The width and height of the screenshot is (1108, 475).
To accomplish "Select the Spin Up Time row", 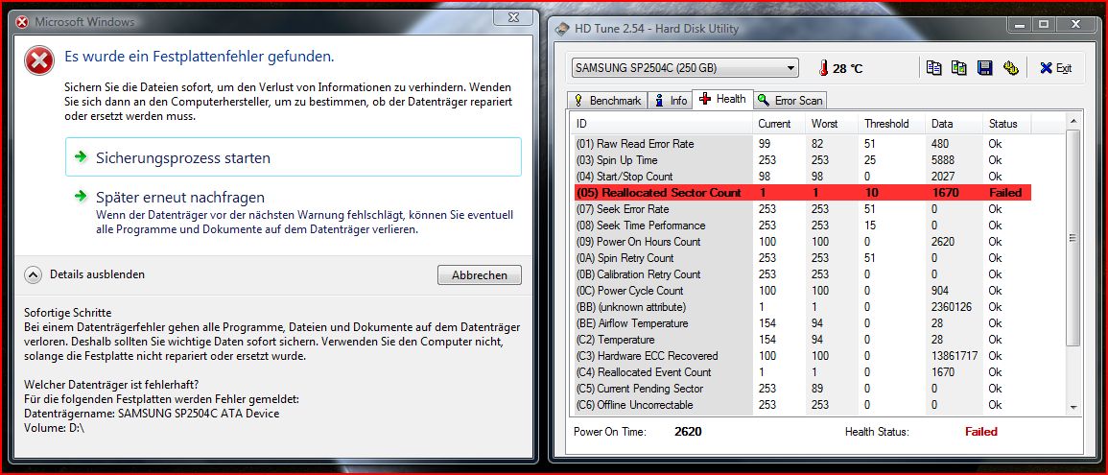I will (x=801, y=159).
